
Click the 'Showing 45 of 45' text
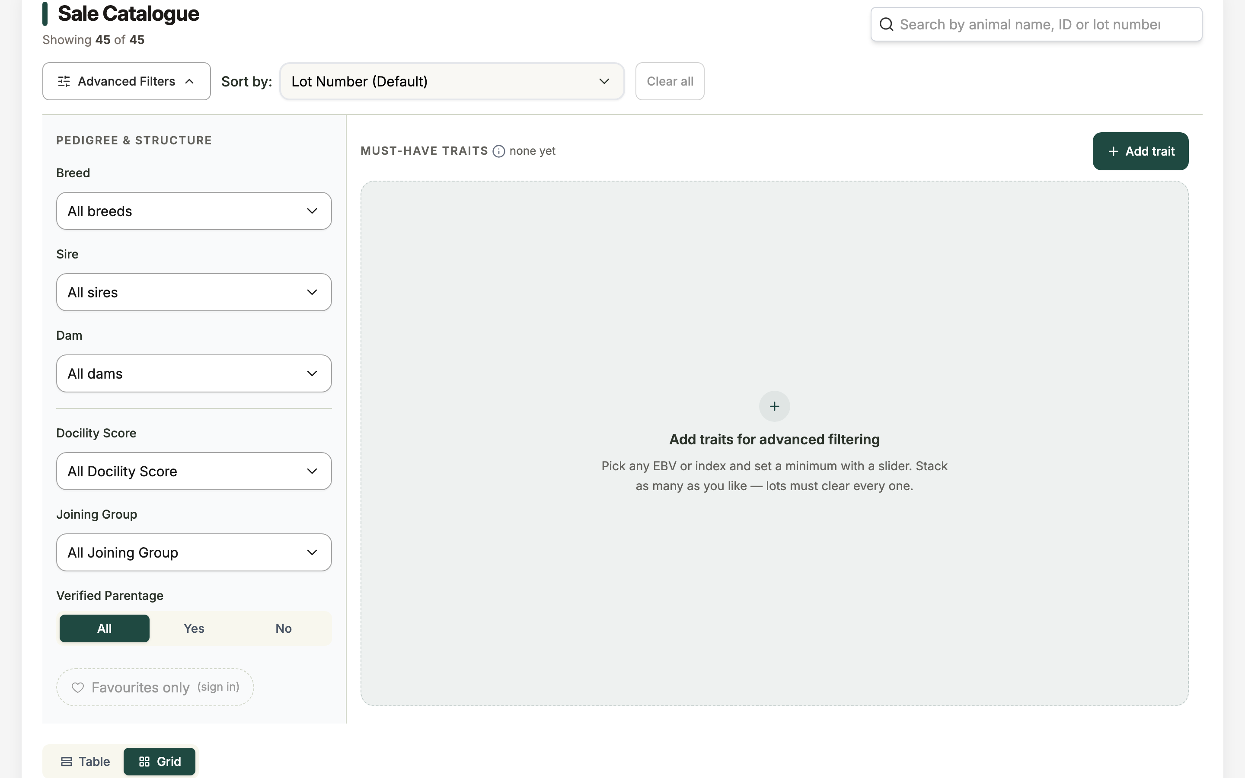(x=93, y=40)
